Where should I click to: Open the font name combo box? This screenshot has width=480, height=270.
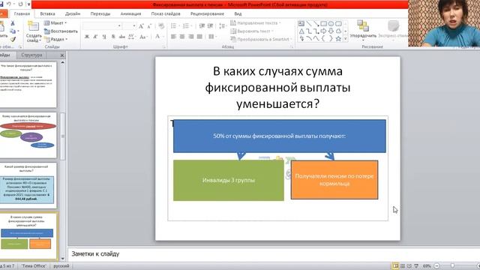click(102, 26)
